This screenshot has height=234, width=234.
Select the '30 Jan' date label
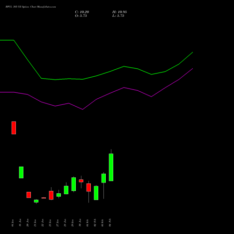pos(80,223)
